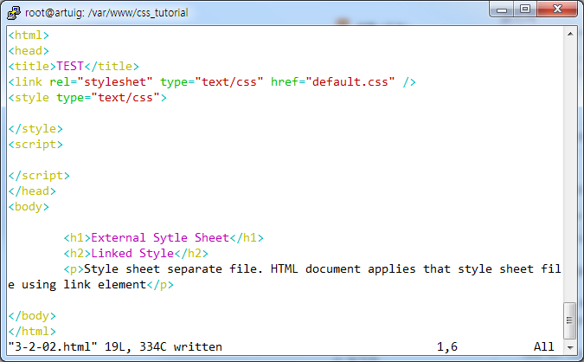The height and width of the screenshot is (362, 584).
Task: Click the opening <head> tag line
Action: point(29,51)
